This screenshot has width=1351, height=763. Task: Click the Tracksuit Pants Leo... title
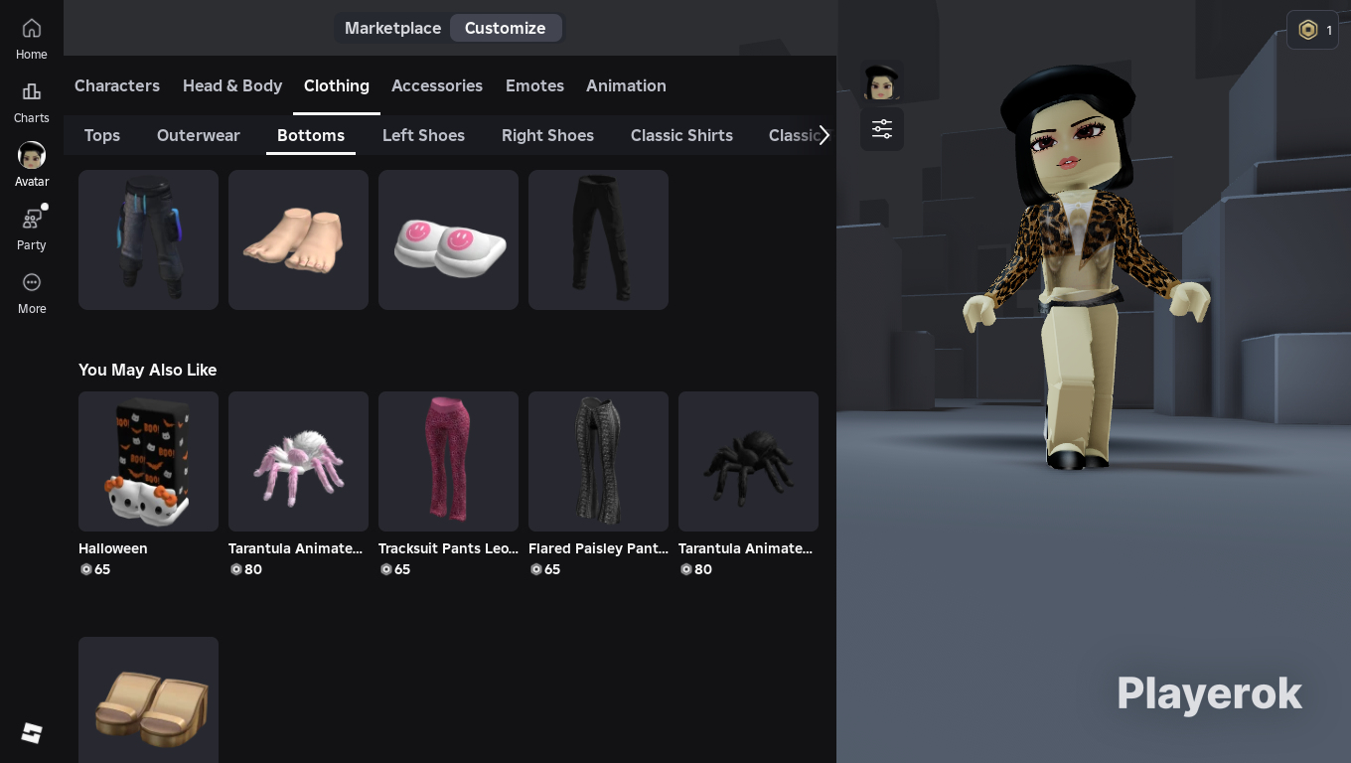(448, 548)
